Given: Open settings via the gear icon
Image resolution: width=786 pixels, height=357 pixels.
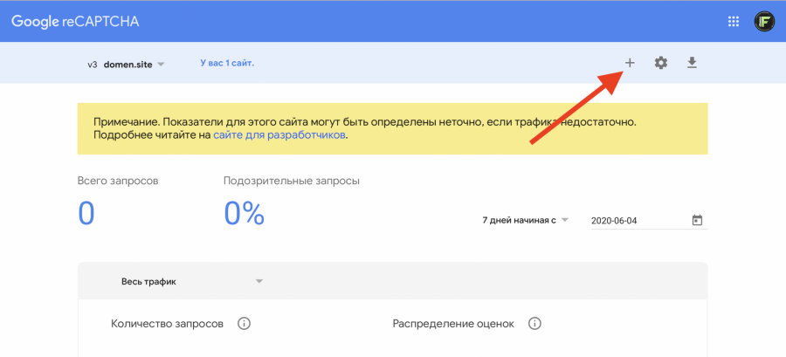Looking at the screenshot, I should tap(661, 63).
